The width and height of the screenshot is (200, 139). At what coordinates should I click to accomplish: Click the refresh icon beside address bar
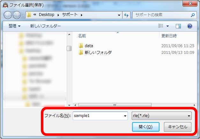point(126,15)
